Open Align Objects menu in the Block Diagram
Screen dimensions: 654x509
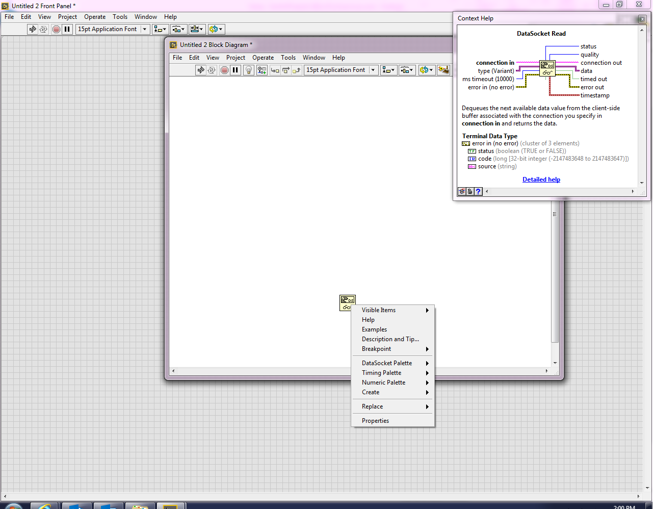tap(389, 70)
